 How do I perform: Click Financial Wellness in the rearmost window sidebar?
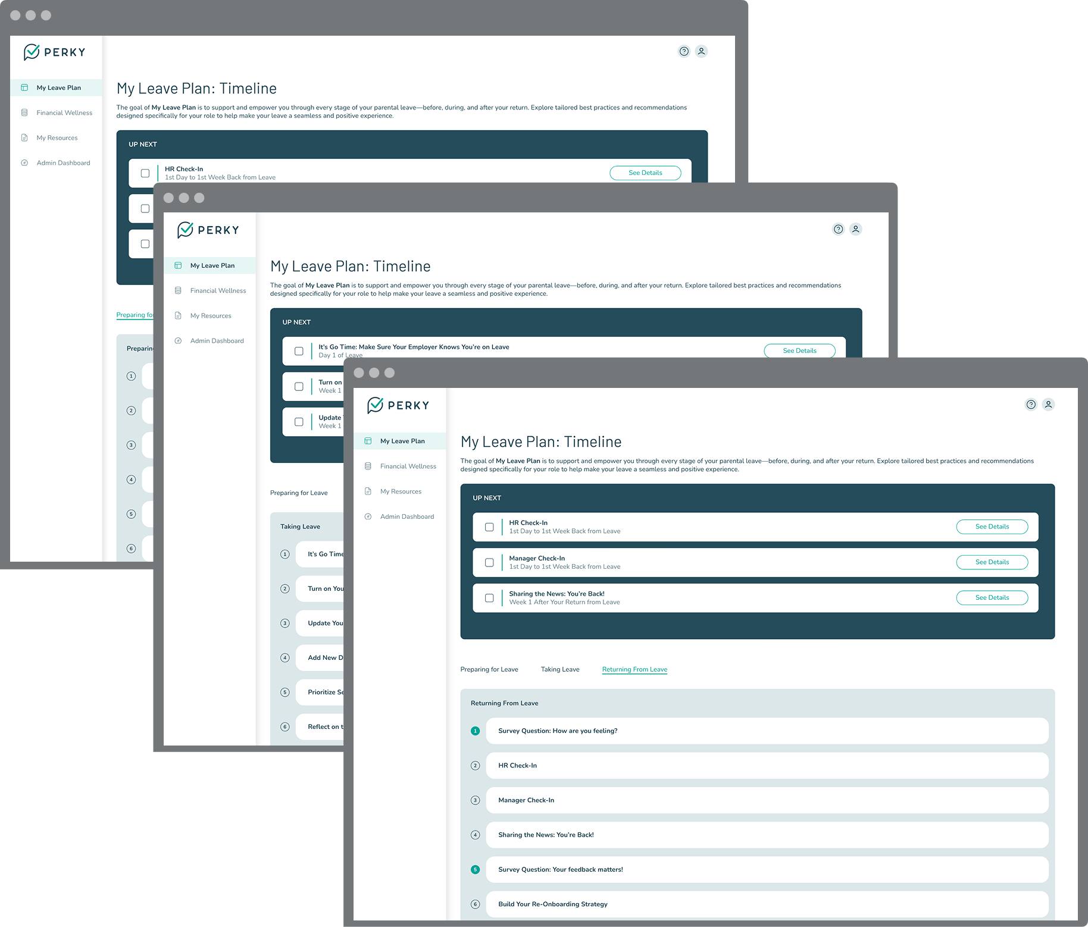[64, 113]
